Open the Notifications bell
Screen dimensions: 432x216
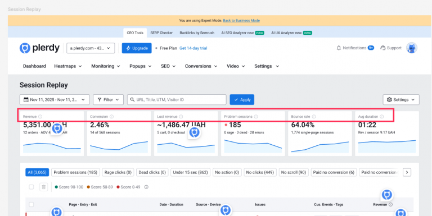pos(355,48)
